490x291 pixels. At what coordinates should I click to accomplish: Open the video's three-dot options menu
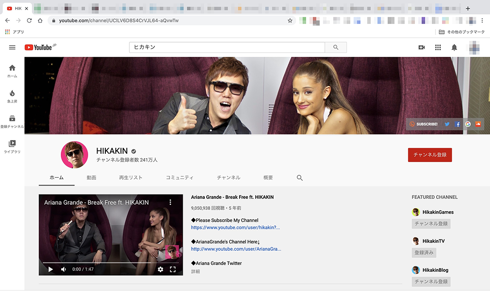tap(171, 202)
